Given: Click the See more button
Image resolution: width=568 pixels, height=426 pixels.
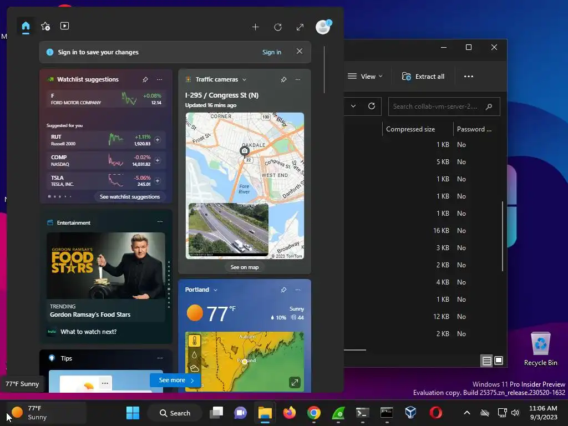Looking at the screenshot, I should (x=176, y=381).
